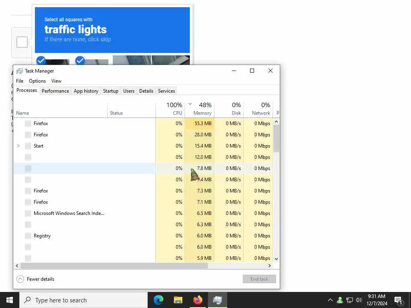Image resolution: width=411 pixels, height=308 pixels.
Task: Click the Task Manager taskbar icon
Action: 217,300
